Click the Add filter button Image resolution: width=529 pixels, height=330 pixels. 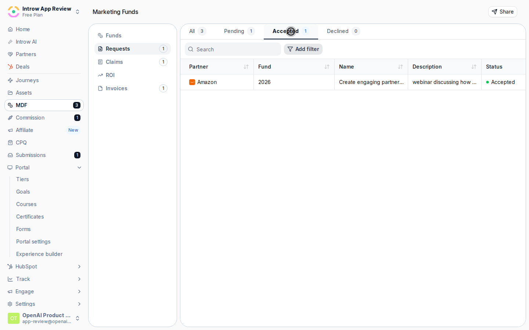(303, 49)
